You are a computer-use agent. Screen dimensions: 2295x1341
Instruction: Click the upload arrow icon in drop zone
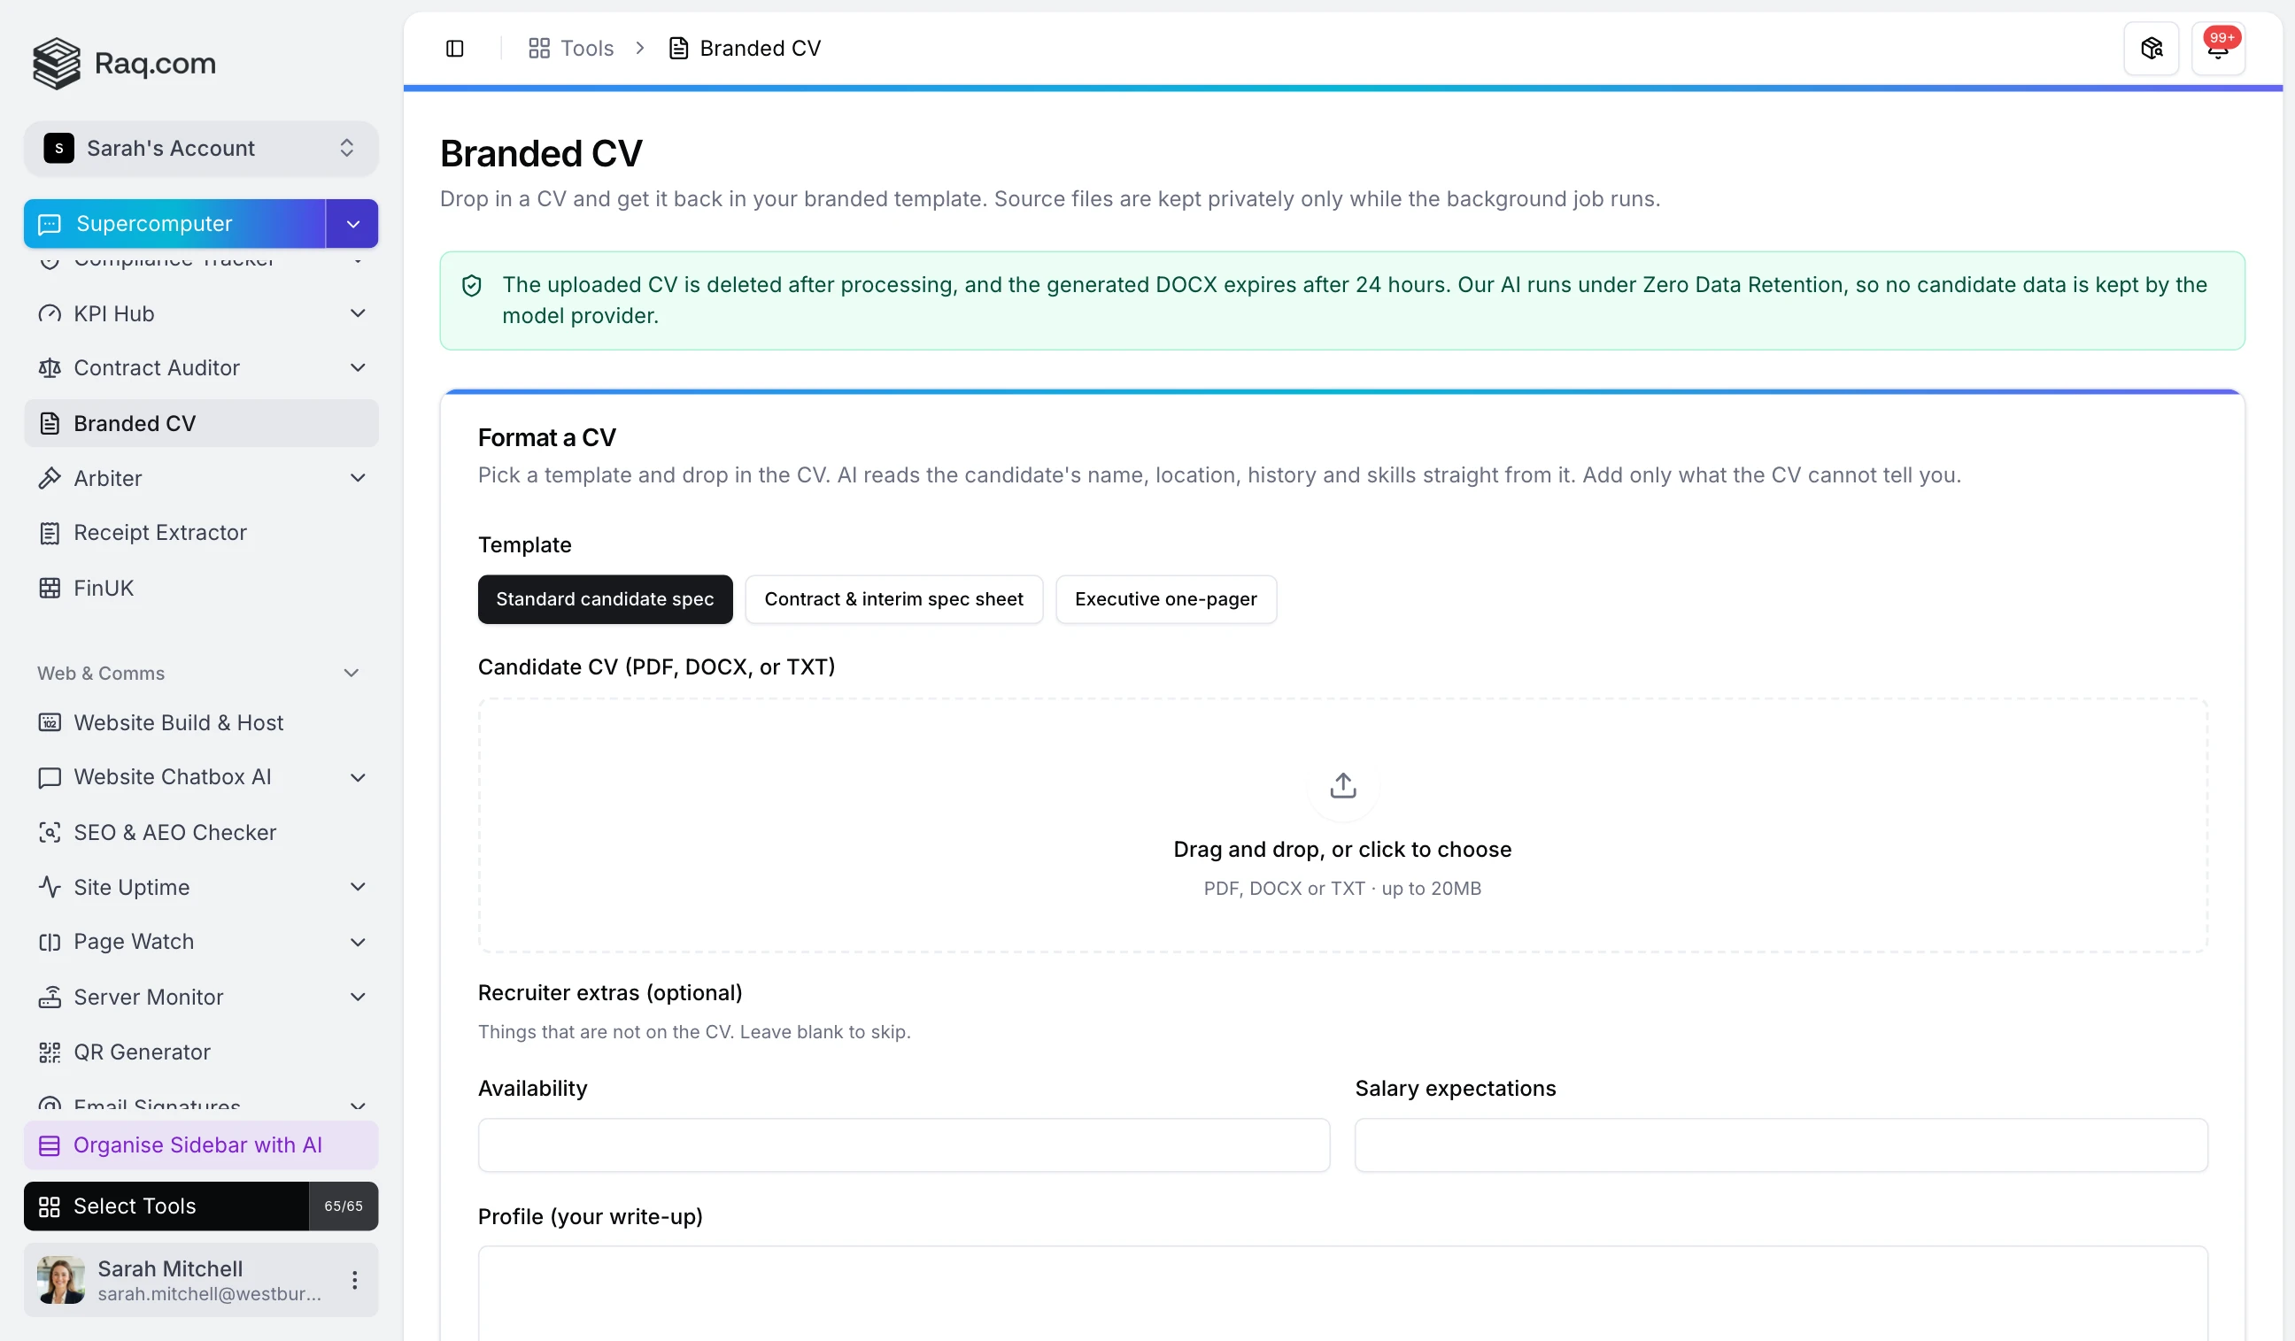coord(1342,786)
